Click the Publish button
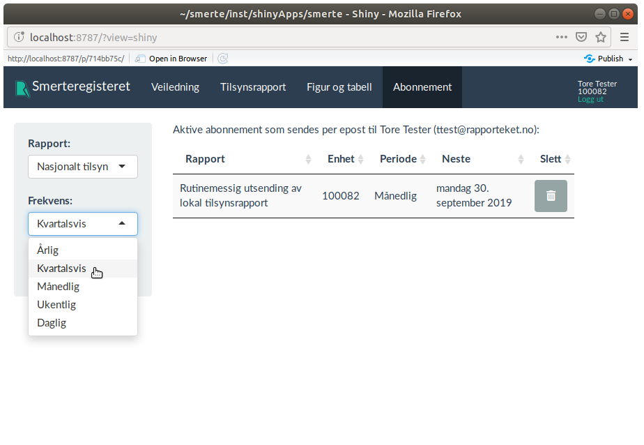Image resolution: width=644 pixels, height=445 pixels. coord(604,59)
